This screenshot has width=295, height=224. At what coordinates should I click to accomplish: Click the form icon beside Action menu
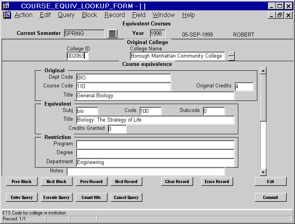click(x=7, y=15)
